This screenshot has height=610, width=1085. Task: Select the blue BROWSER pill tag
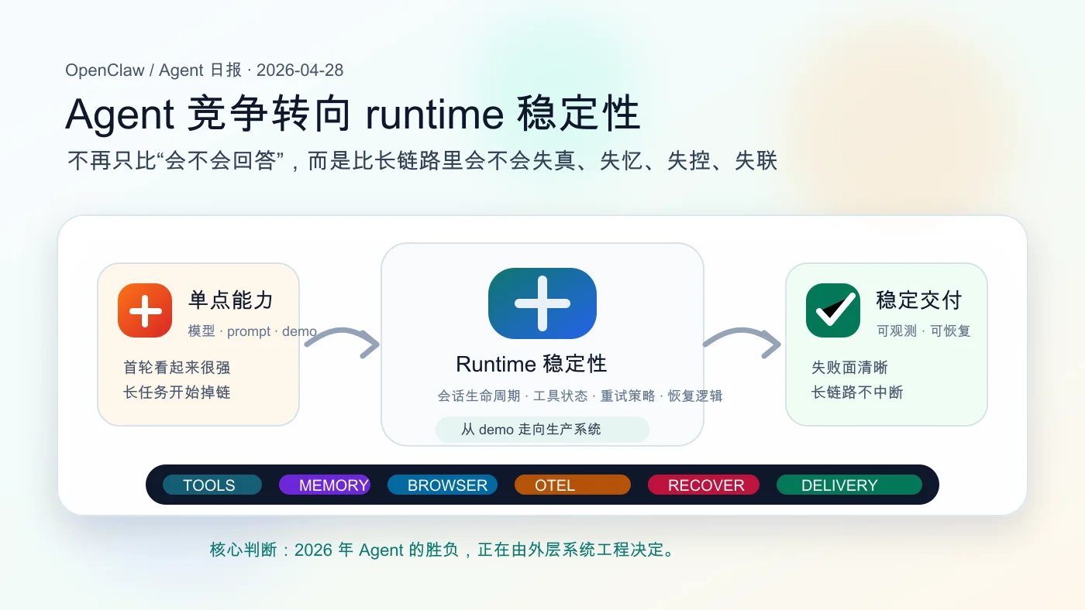coord(443,485)
